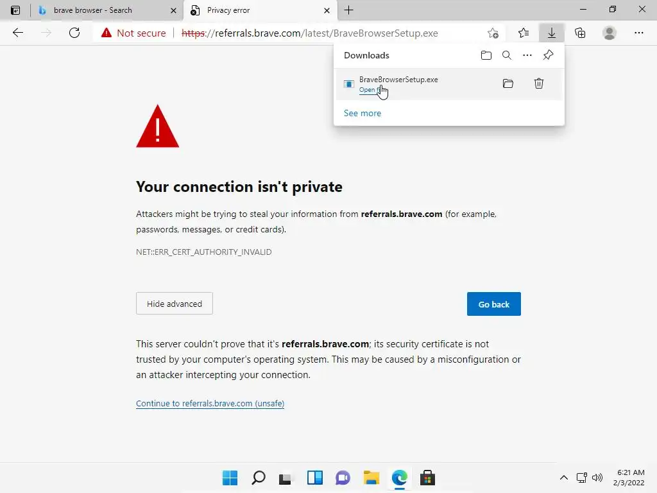Click See more in Downloads
The width and height of the screenshot is (657, 493).
[x=363, y=113]
